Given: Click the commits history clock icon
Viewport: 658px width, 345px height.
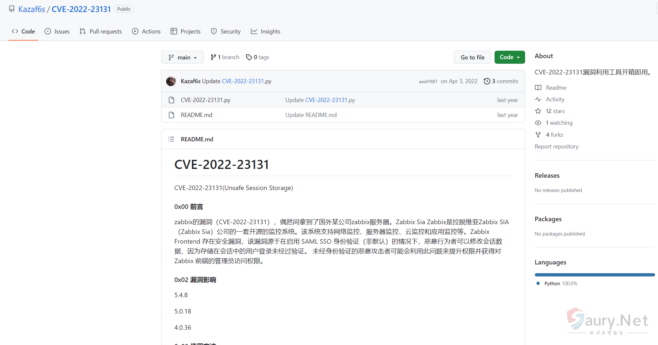Looking at the screenshot, I should pos(487,81).
